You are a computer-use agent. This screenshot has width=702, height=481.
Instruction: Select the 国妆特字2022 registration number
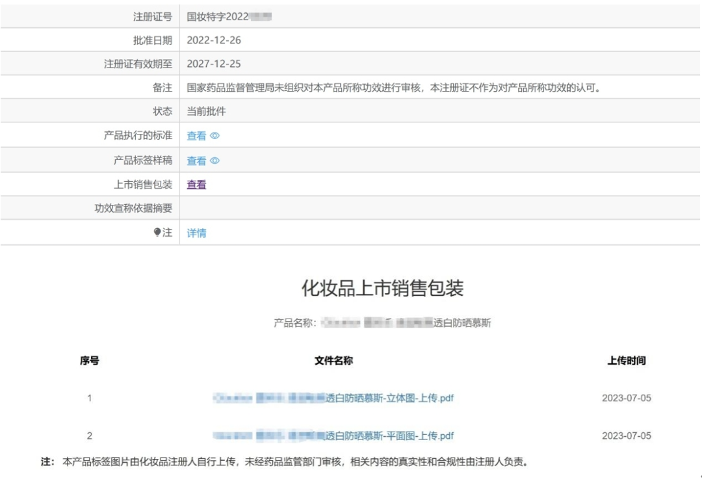[228, 16]
